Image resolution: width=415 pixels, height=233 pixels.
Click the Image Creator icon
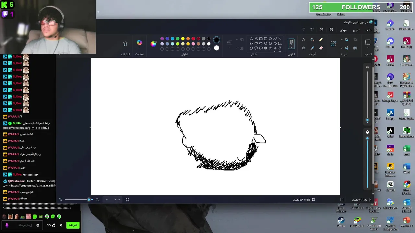point(333,44)
